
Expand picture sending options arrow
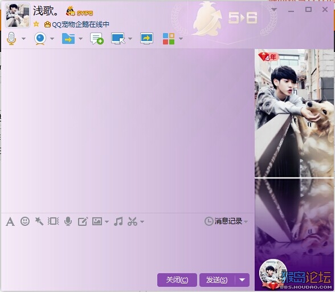(107, 222)
